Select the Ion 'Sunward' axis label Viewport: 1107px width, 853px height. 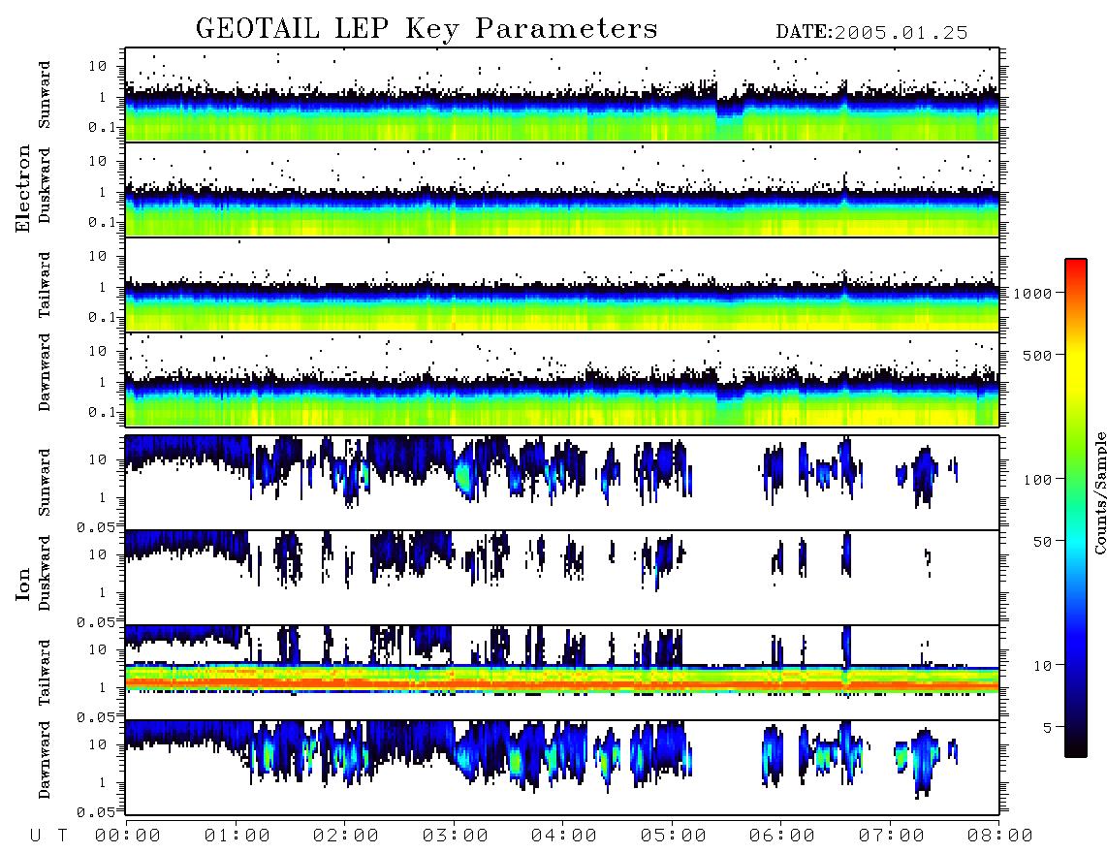45,483
